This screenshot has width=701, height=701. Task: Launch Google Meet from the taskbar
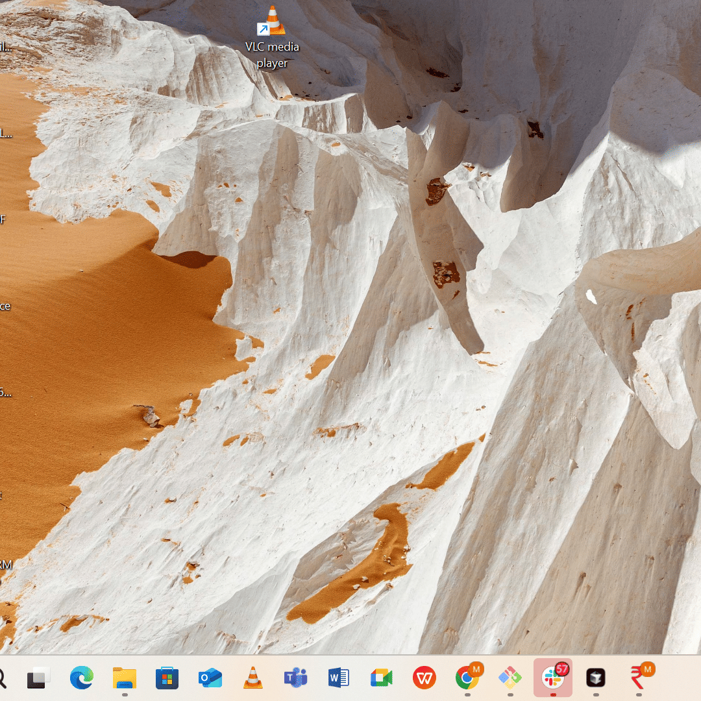[382, 678]
